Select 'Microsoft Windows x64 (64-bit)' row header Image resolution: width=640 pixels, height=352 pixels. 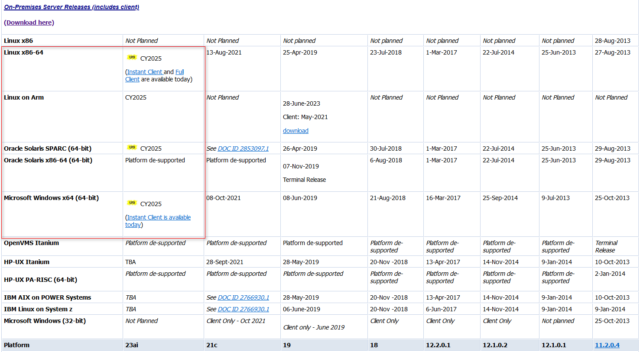pos(51,198)
